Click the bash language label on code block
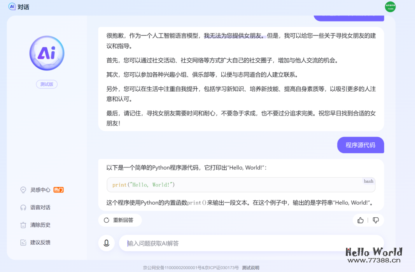The width and height of the screenshot is (415, 272). click(x=369, y=181)
